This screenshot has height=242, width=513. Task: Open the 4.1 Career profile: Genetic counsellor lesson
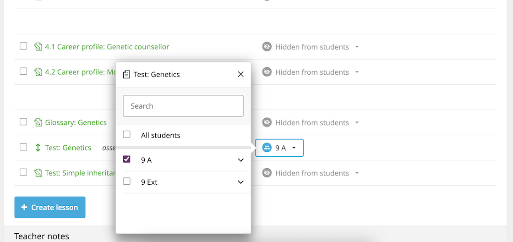[107, 47]
